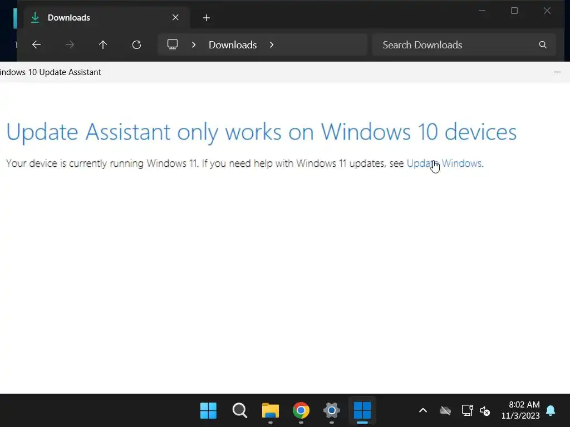Switch to Update Assistant taskbar icon

[362, 411]
